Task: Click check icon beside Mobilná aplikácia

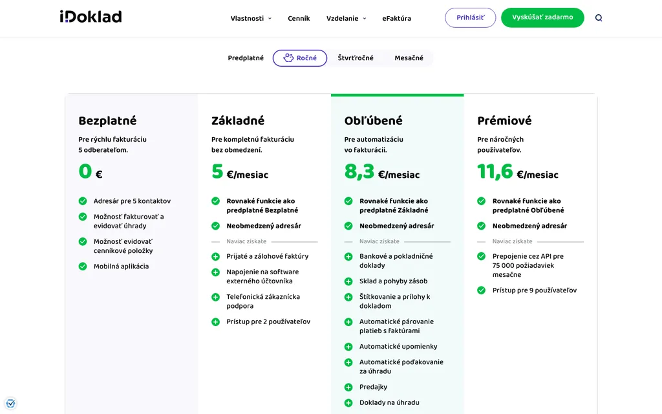Action: pos(83,266)
